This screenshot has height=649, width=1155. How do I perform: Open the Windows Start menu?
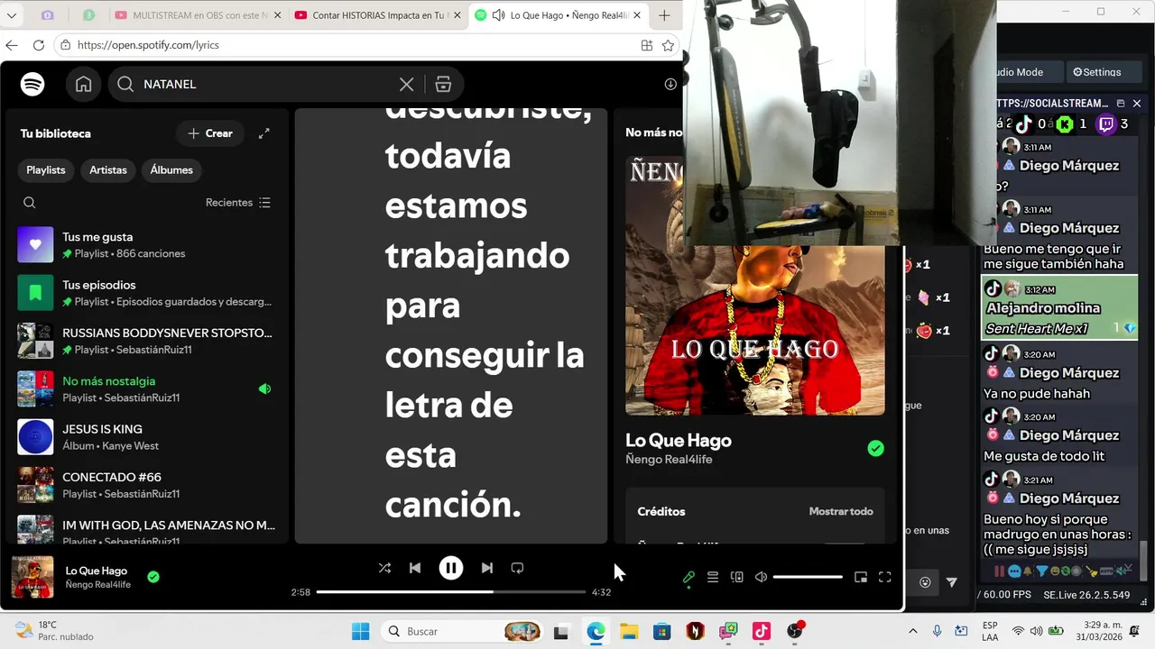360,631
